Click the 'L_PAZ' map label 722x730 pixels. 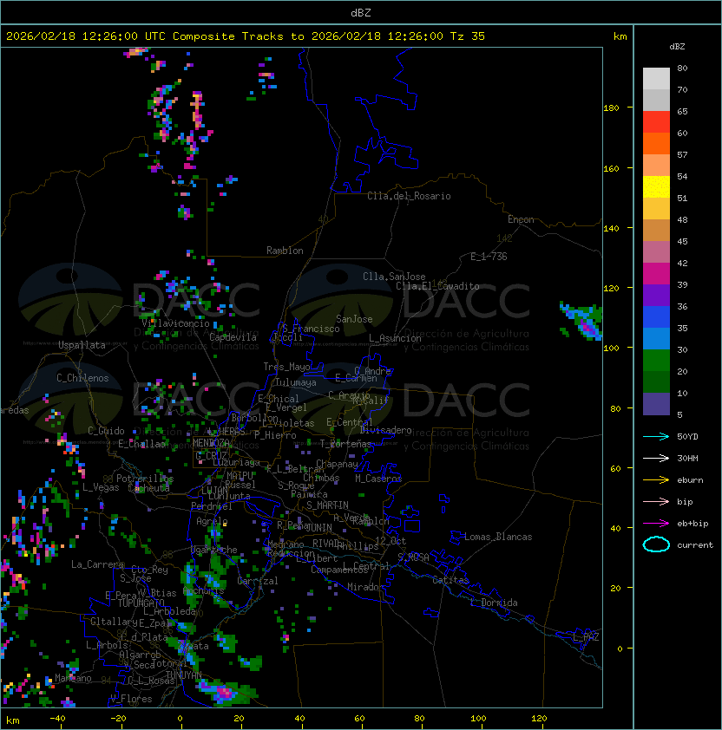pos(586,637)
